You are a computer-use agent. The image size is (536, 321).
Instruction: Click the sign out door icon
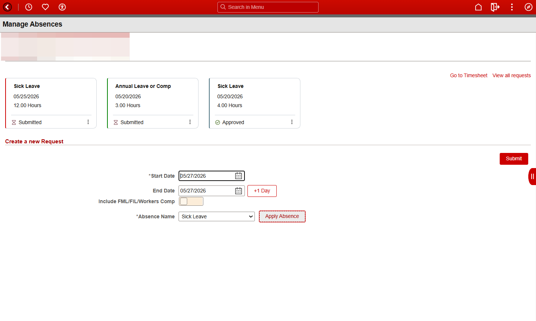click(x=495, y=7)
